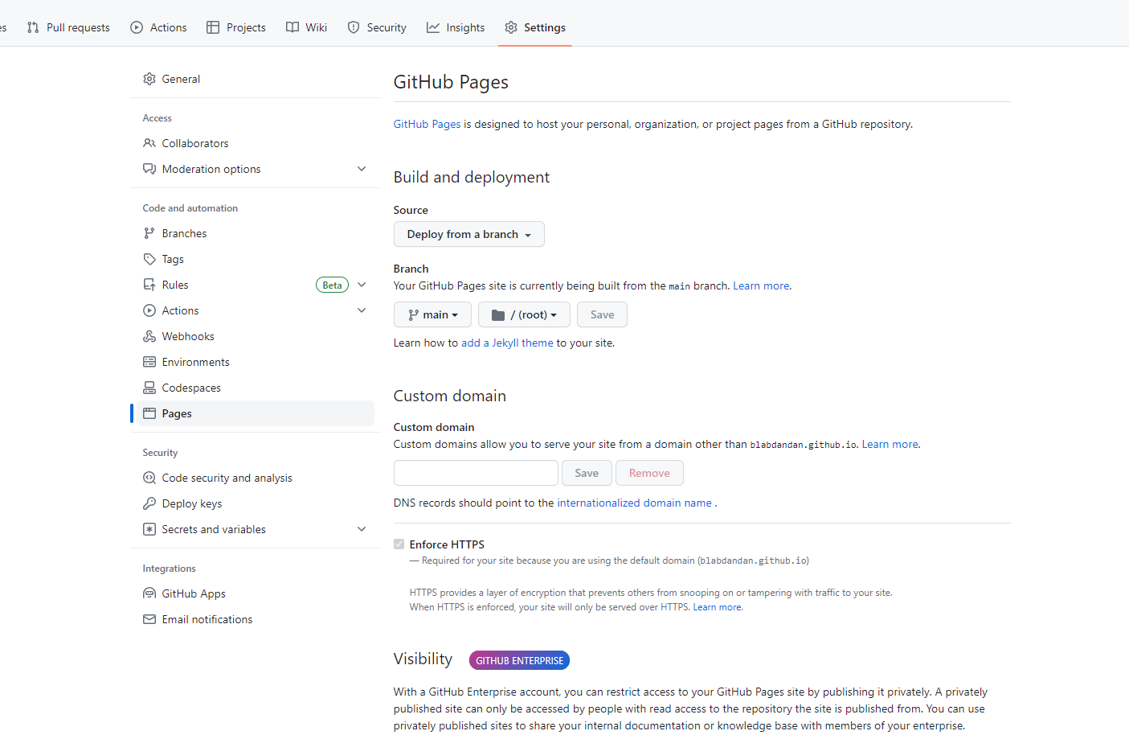Click the Beta label beside Rules
This screenshot has width=1129, height=735.
click(x=332, y=285)
